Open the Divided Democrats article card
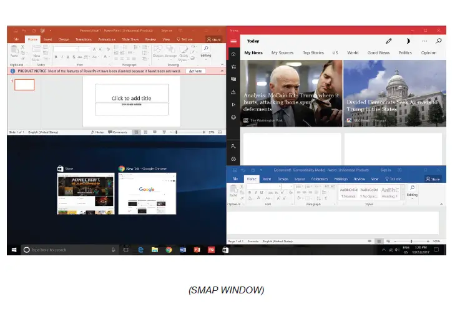This screenshot has height=309, width=475. [x=394, y=93]
